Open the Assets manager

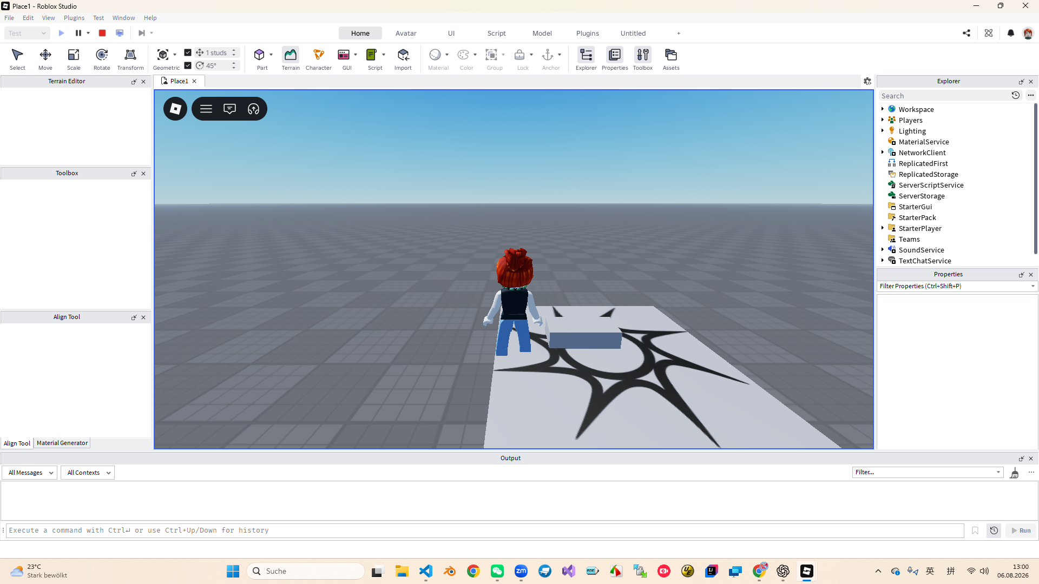[671, 59]
